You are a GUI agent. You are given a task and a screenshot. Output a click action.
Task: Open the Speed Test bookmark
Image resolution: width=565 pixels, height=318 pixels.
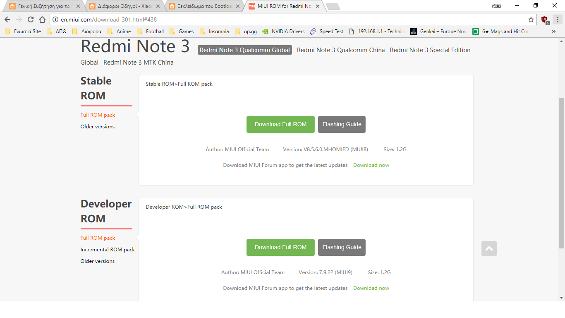pos(327,31)
